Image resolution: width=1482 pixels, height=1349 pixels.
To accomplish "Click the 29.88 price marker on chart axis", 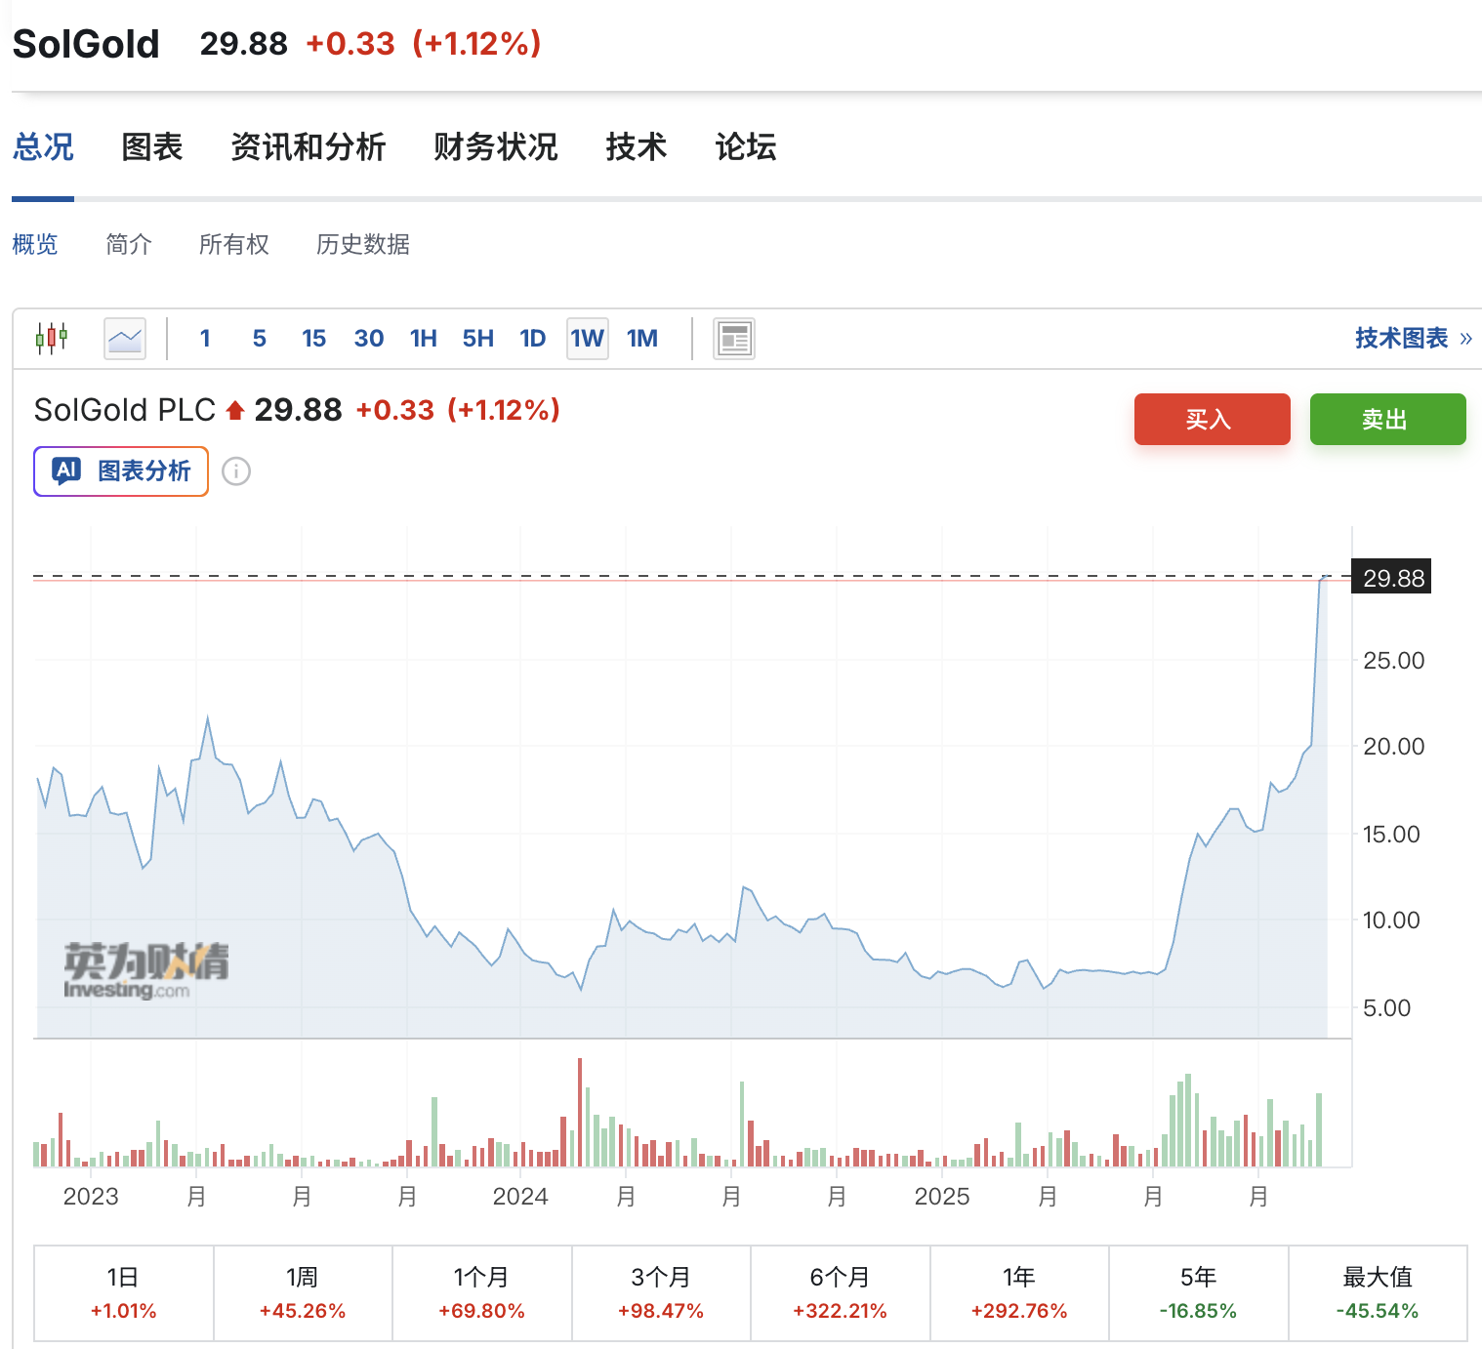I will coord(1391,578).
